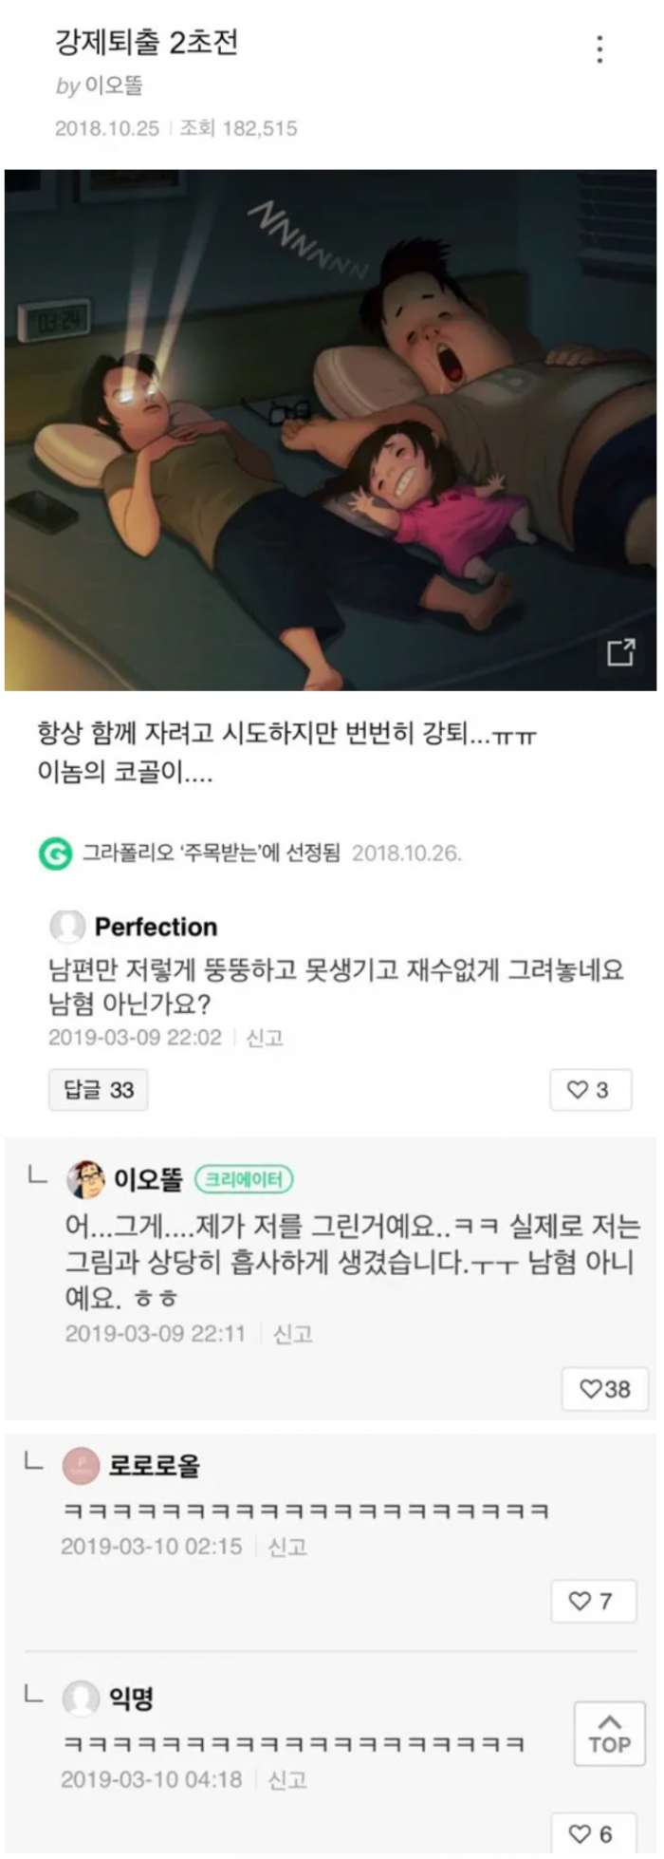The height and width of the screenshot is (1859, 664).
Task: Click the green Grafolio G badge icon
Action: 55,854
